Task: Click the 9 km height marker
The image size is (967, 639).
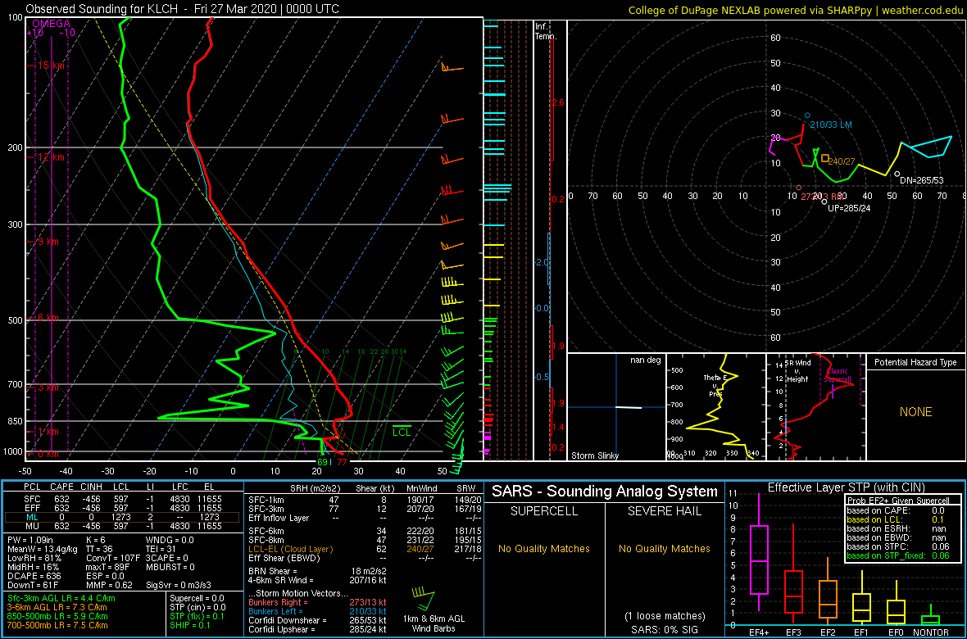Action: tap(48, 242)
